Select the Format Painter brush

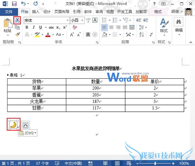click(x=18, y=34)
